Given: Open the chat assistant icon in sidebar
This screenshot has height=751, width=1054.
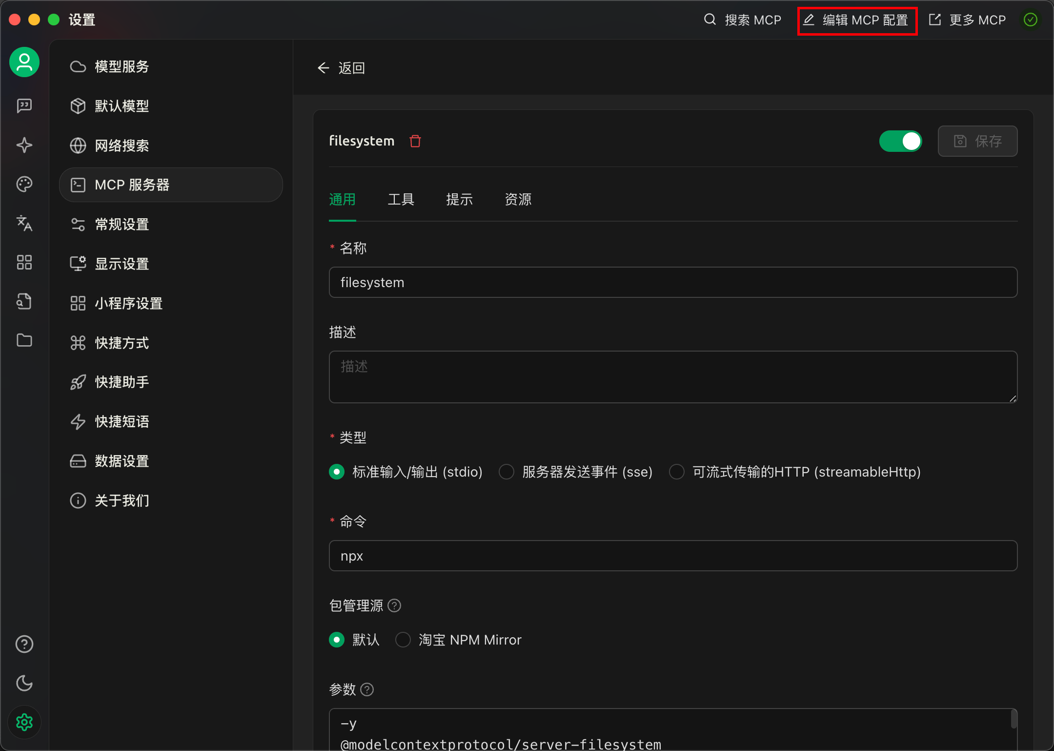Looking at the screenshot, I should pos(24,105).
